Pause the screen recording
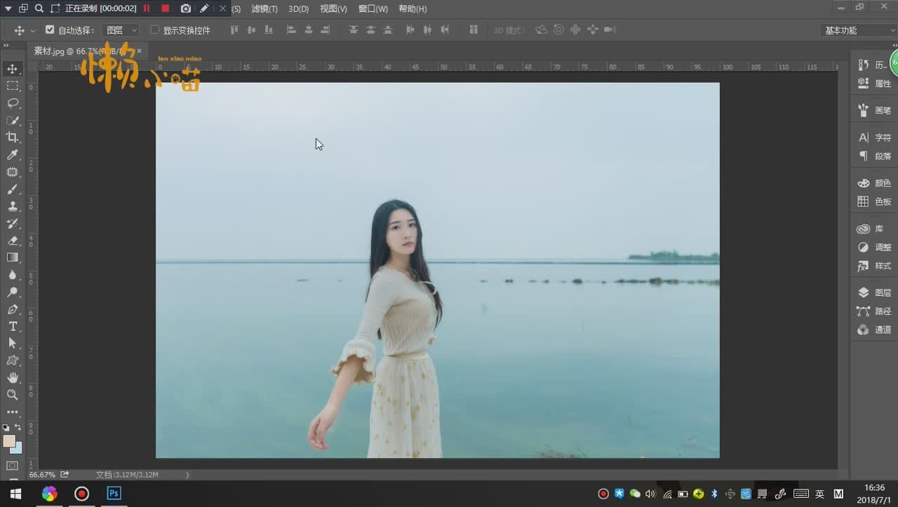Screen dimensions: 898x507 [147, 8]
